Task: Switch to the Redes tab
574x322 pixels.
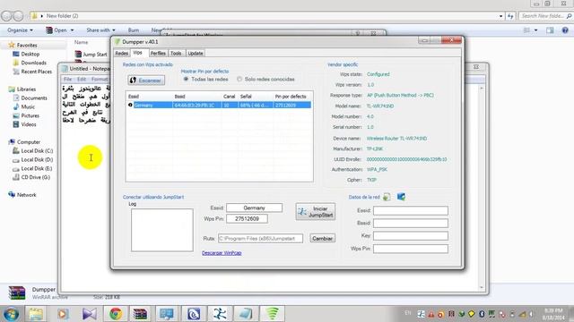Action: pyautogui.click(x=122, y=54)
